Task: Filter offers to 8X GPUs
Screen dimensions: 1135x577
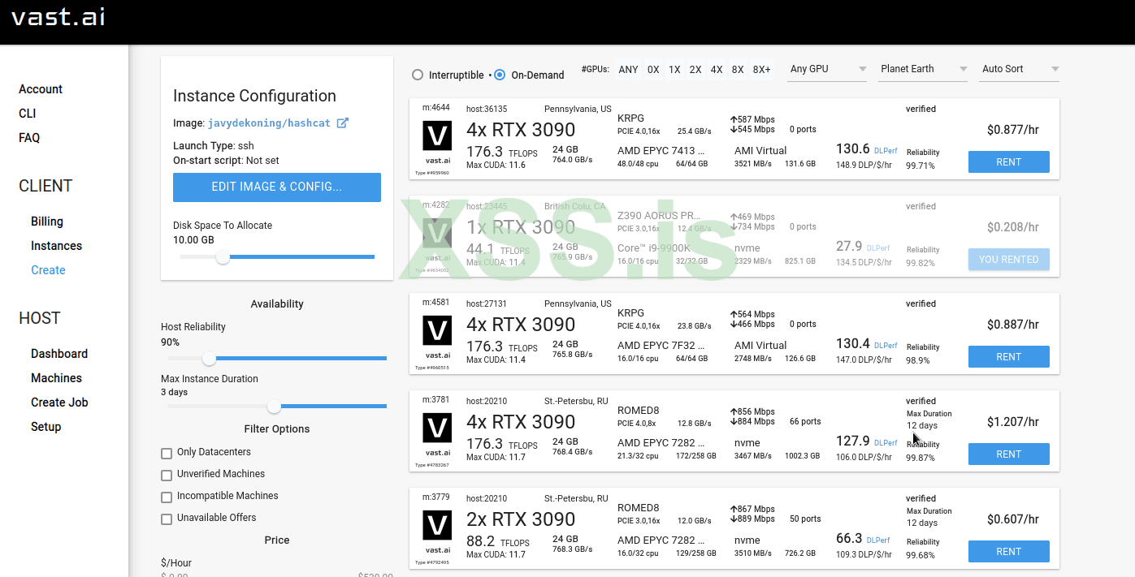Action: (x=738, y=70)
